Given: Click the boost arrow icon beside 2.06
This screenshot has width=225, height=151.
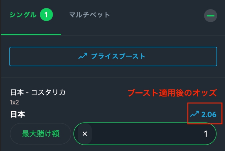Looking at the screenshot, I should [x=195, y=114].
